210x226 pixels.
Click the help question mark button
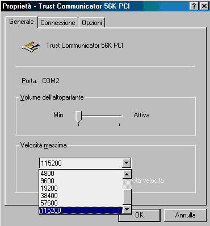(194, 6)
